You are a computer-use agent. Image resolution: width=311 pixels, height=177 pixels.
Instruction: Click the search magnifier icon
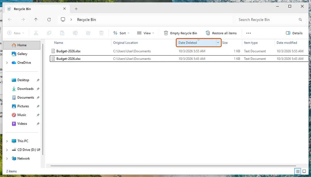pos(300,20)
